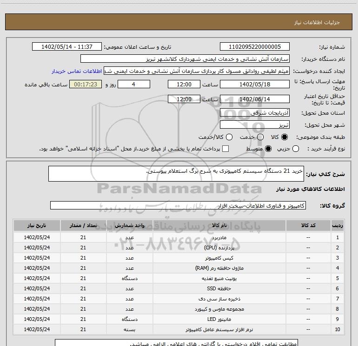The image size is (358, 346).
Task: Click date 1402/05/24 in the مادربرد row
Action: 37,237
